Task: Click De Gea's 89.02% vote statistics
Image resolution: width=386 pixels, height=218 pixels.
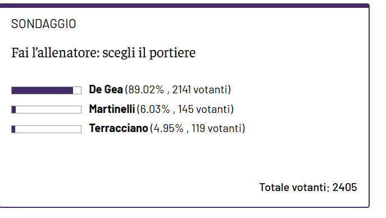Action: (x=178, y=89)
